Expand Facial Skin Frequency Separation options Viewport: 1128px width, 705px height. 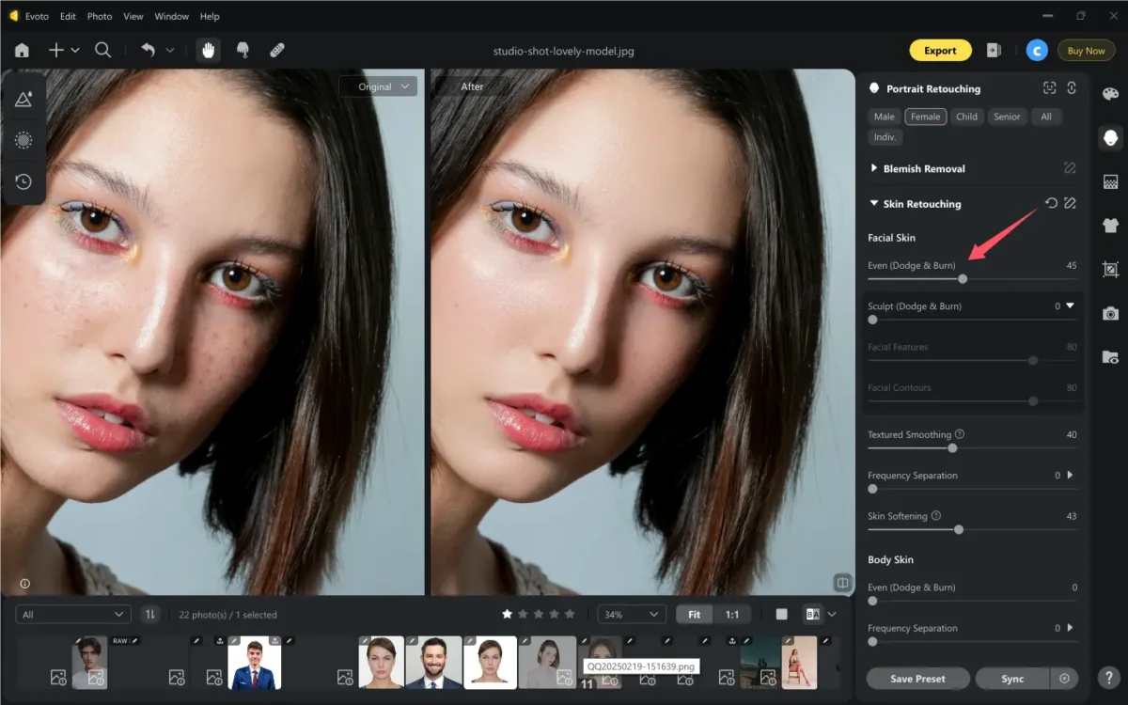click(x=1070, y=475)
